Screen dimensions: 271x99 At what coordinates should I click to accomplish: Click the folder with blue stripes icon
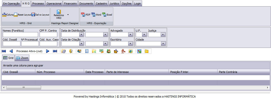tap(130, 51)
